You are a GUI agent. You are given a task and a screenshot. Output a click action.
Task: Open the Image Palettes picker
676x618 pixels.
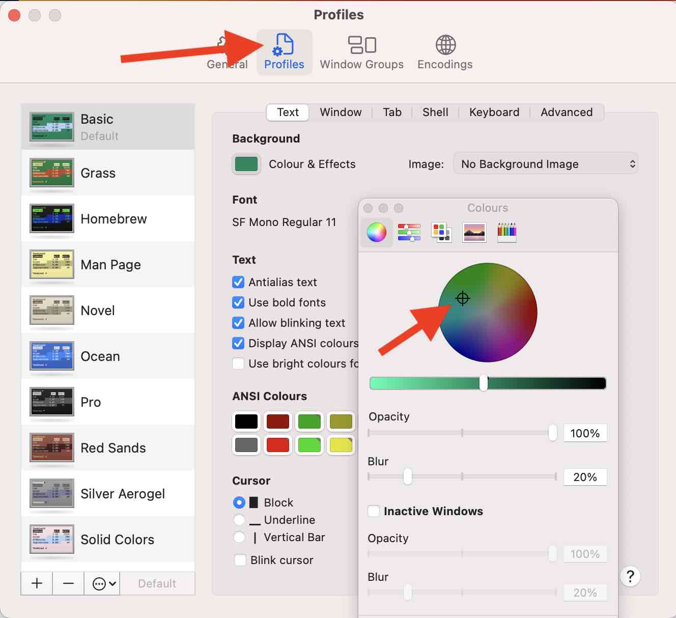pos(474,232)
